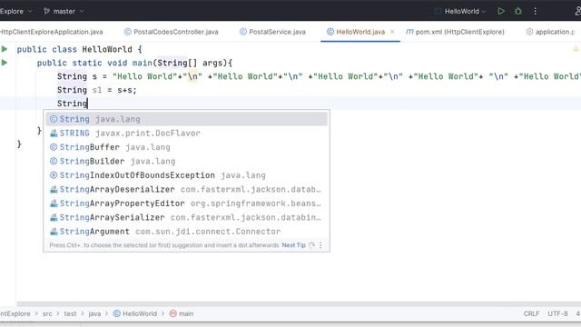Open the application properties tab
Image resolution: width=581 pixels, height=327 pixels.
point(551,32)
